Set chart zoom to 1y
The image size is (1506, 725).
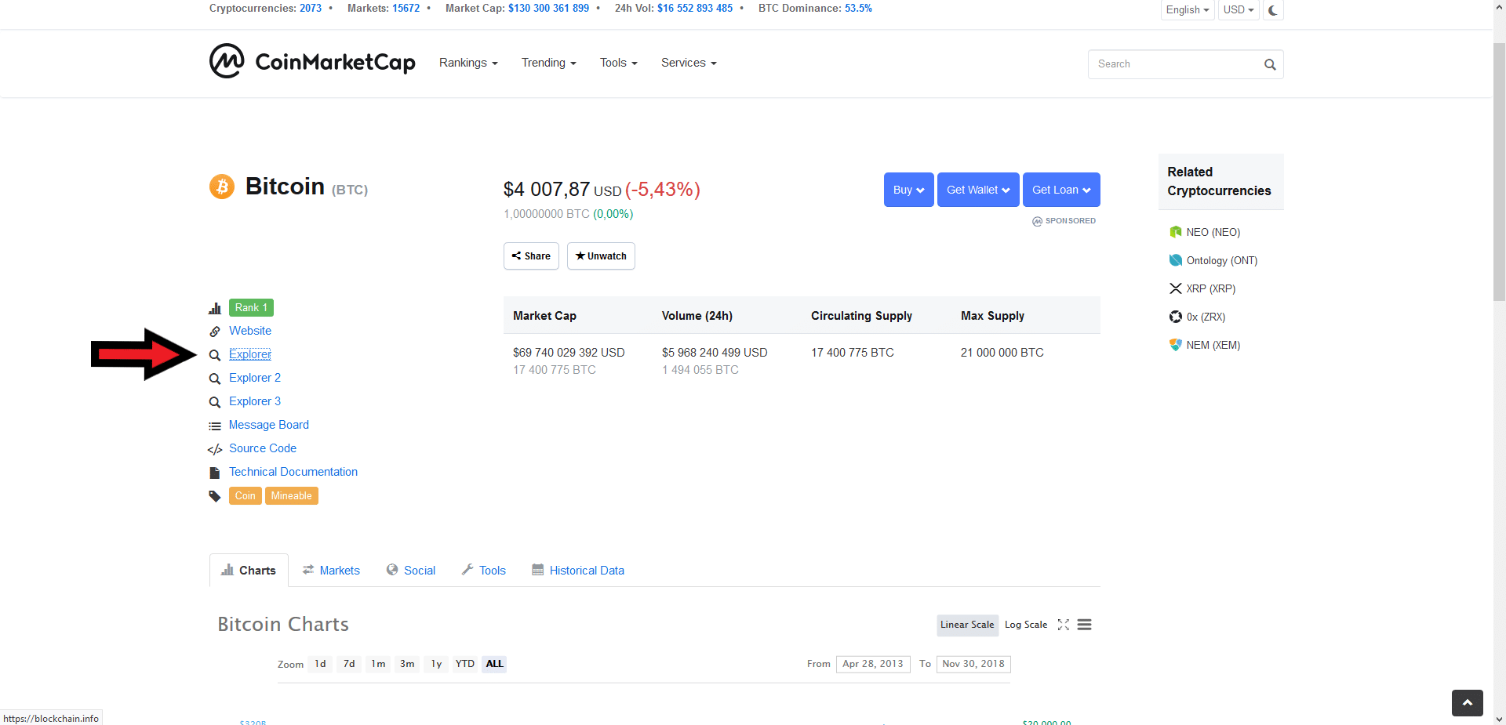436,664
